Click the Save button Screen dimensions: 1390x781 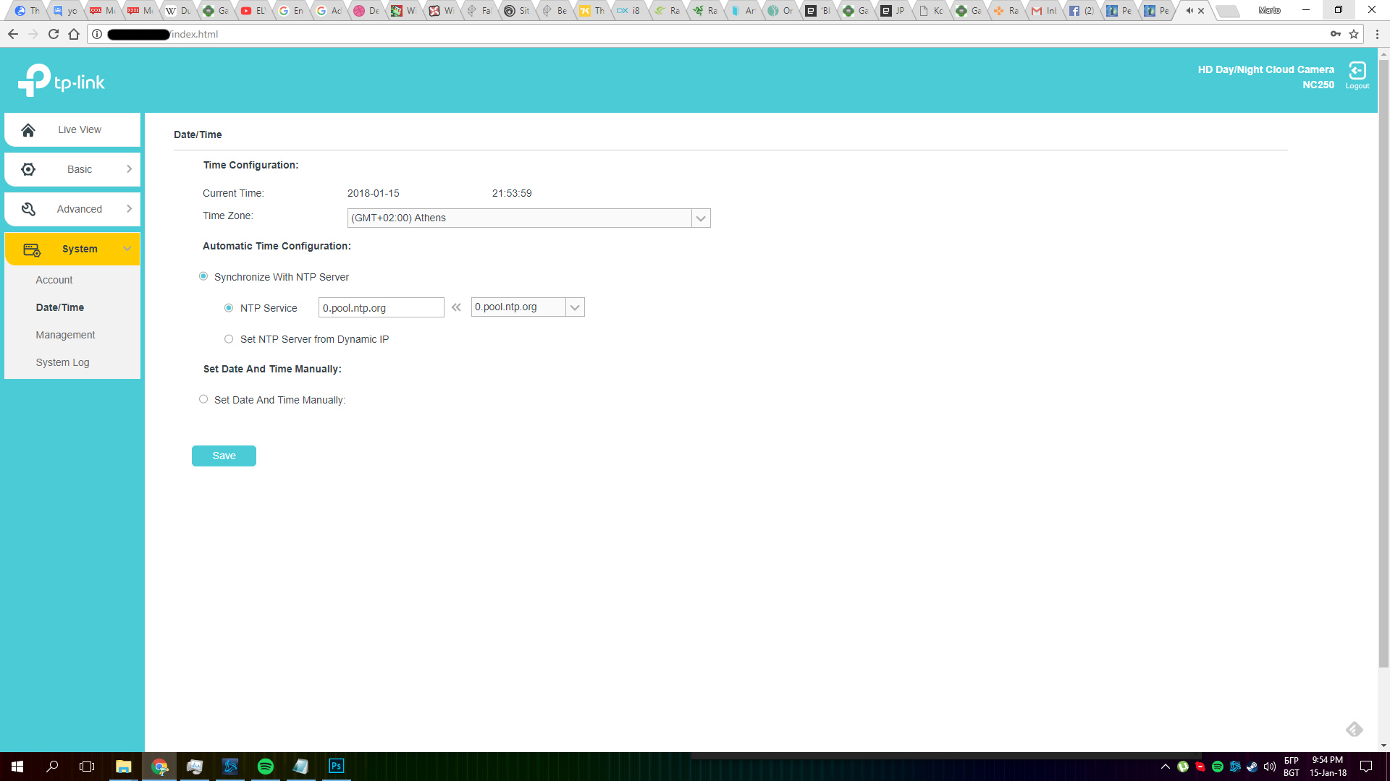point(224,456)
